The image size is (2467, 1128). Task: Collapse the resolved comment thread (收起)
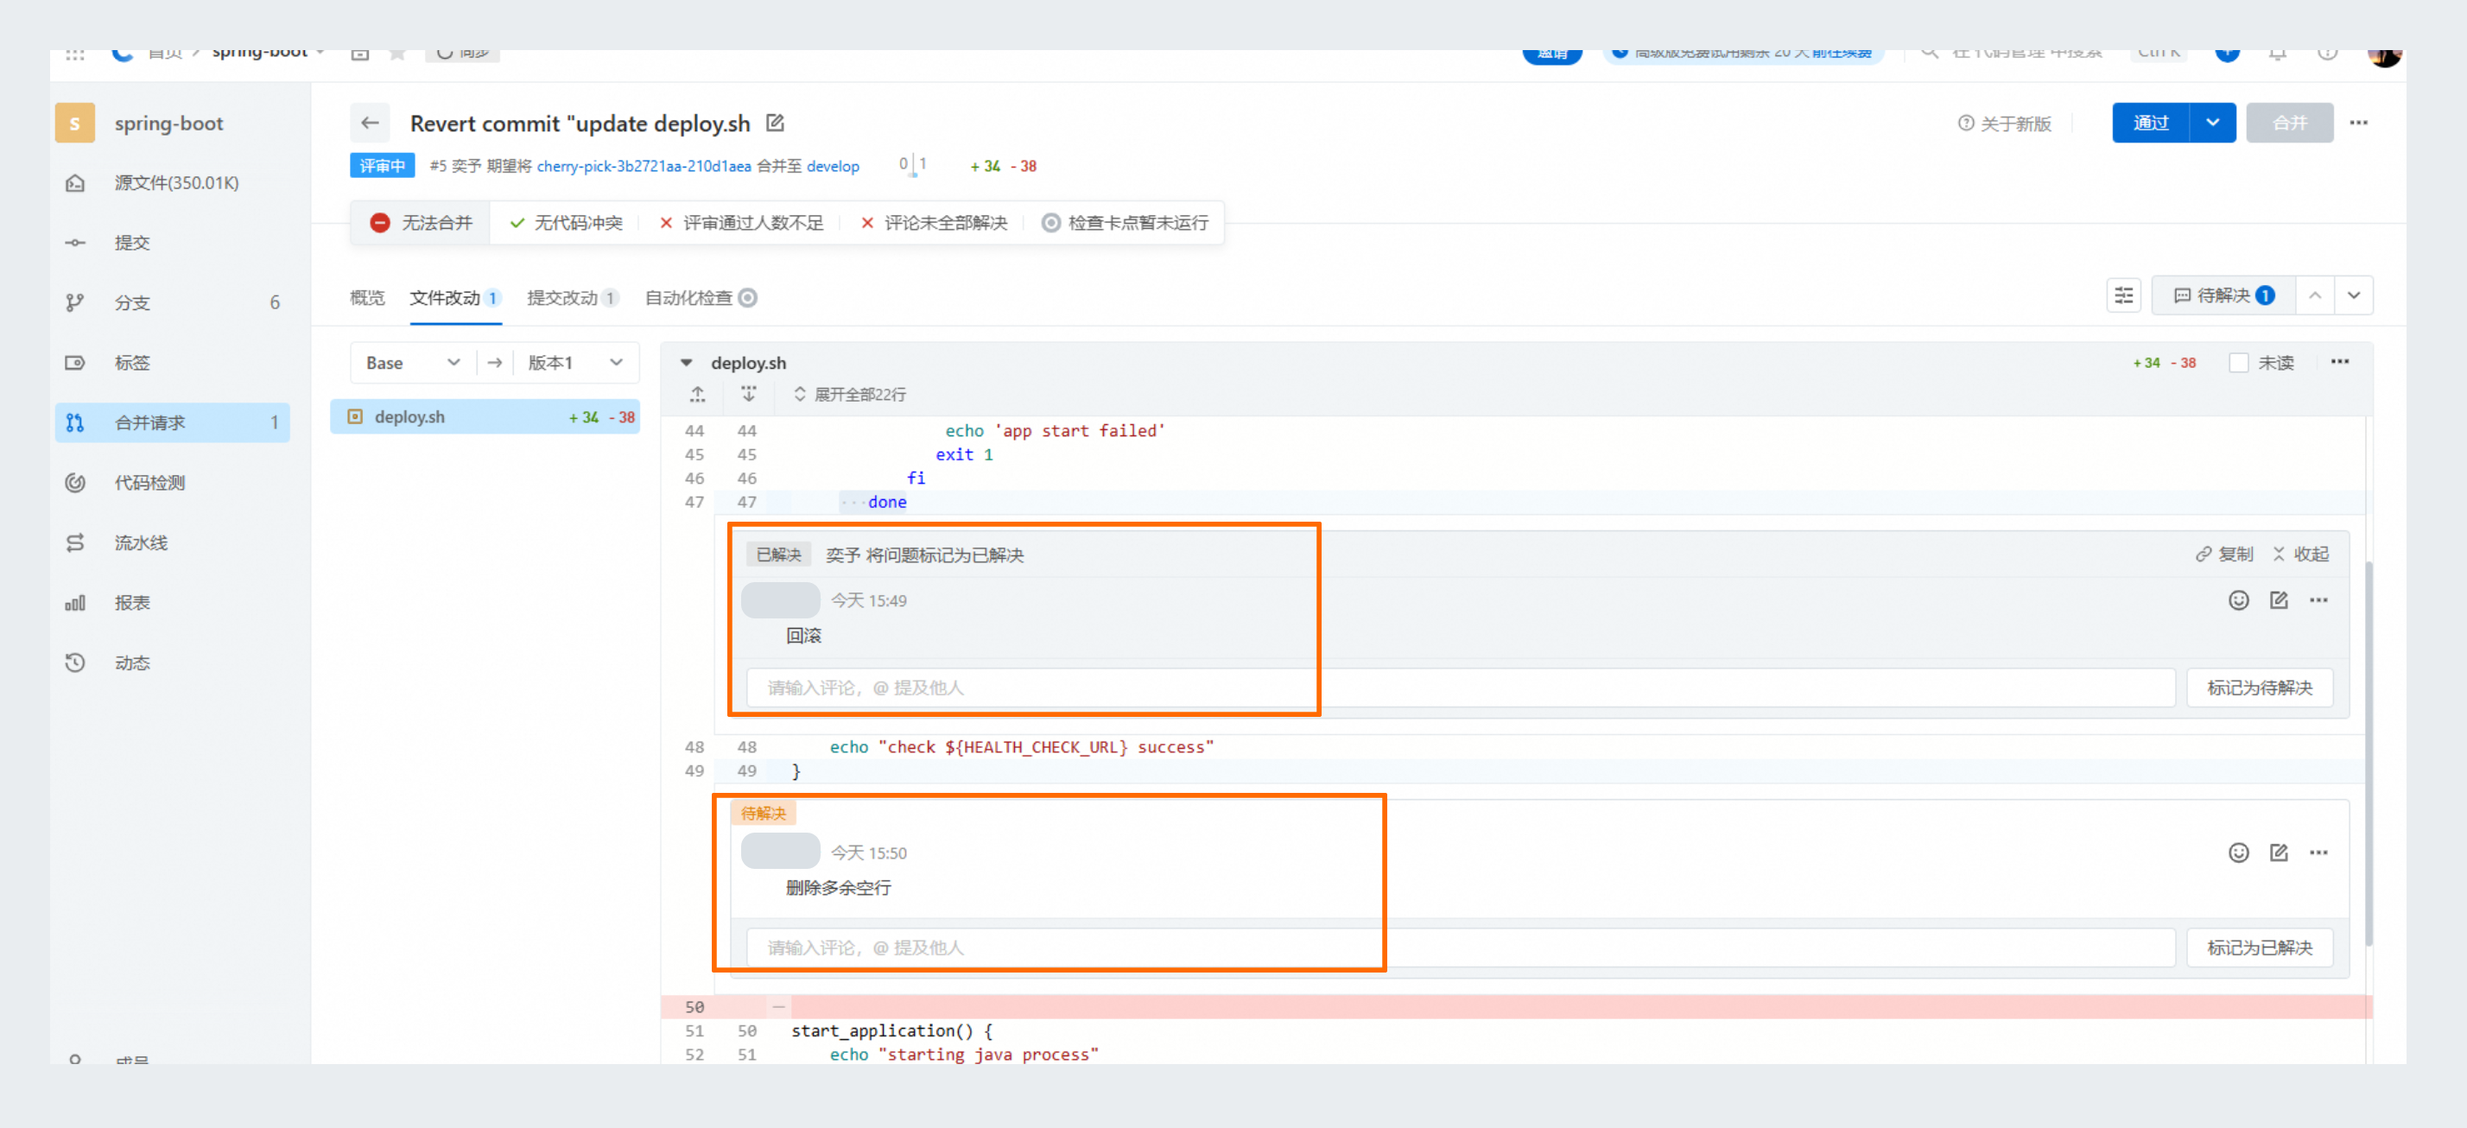coord(2300,554)
